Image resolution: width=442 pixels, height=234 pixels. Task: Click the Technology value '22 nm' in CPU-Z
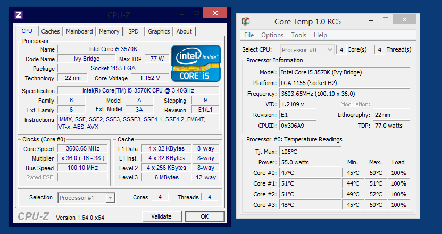coord(72,78)
